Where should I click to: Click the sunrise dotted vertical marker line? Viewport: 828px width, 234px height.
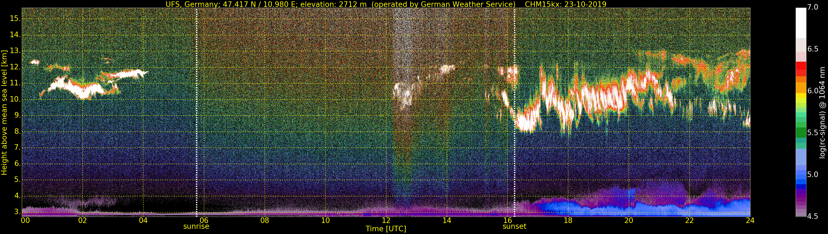pyautogui.click(x=197, y=112)
